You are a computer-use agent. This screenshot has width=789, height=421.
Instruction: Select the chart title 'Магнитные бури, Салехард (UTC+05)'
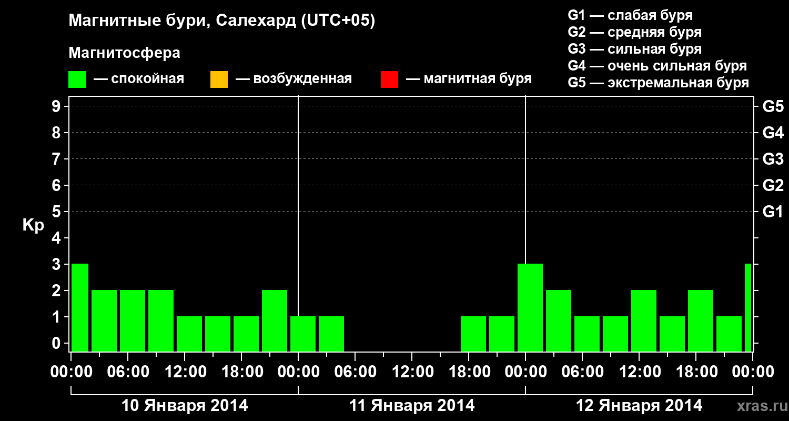click(x=222, y=21)
